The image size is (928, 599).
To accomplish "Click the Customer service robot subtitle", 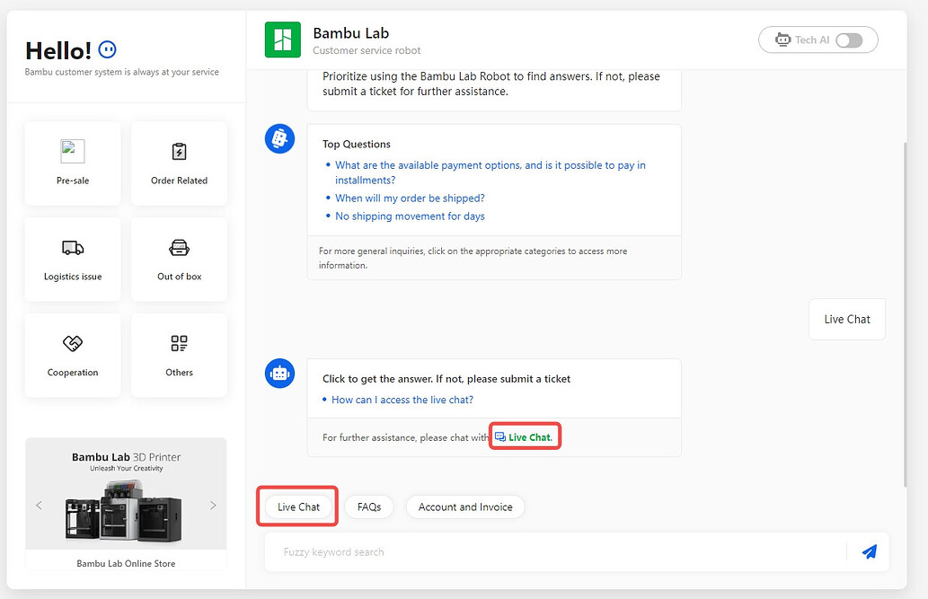I will tap(367, 50).
